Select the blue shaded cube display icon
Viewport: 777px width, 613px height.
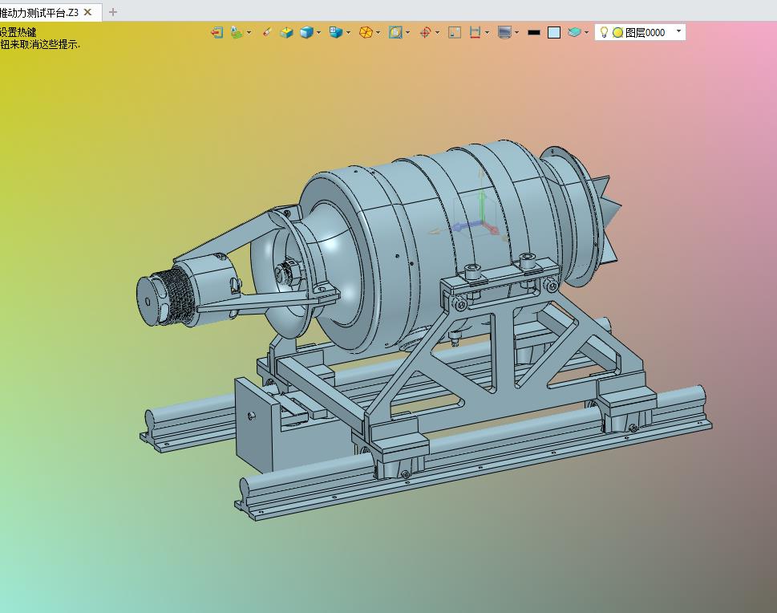306,33
